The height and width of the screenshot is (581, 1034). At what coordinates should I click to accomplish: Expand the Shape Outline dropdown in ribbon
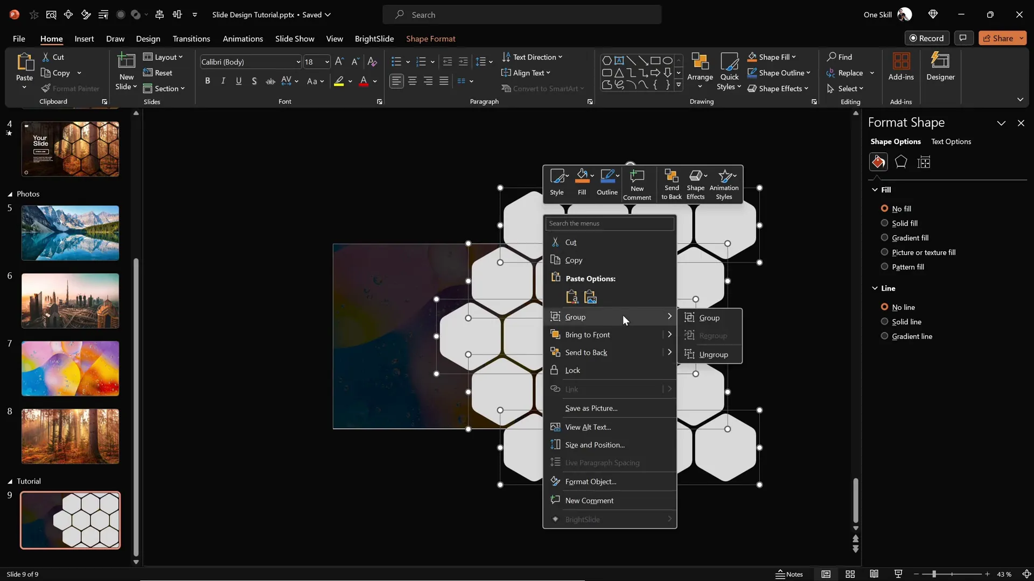coord(808,73)
